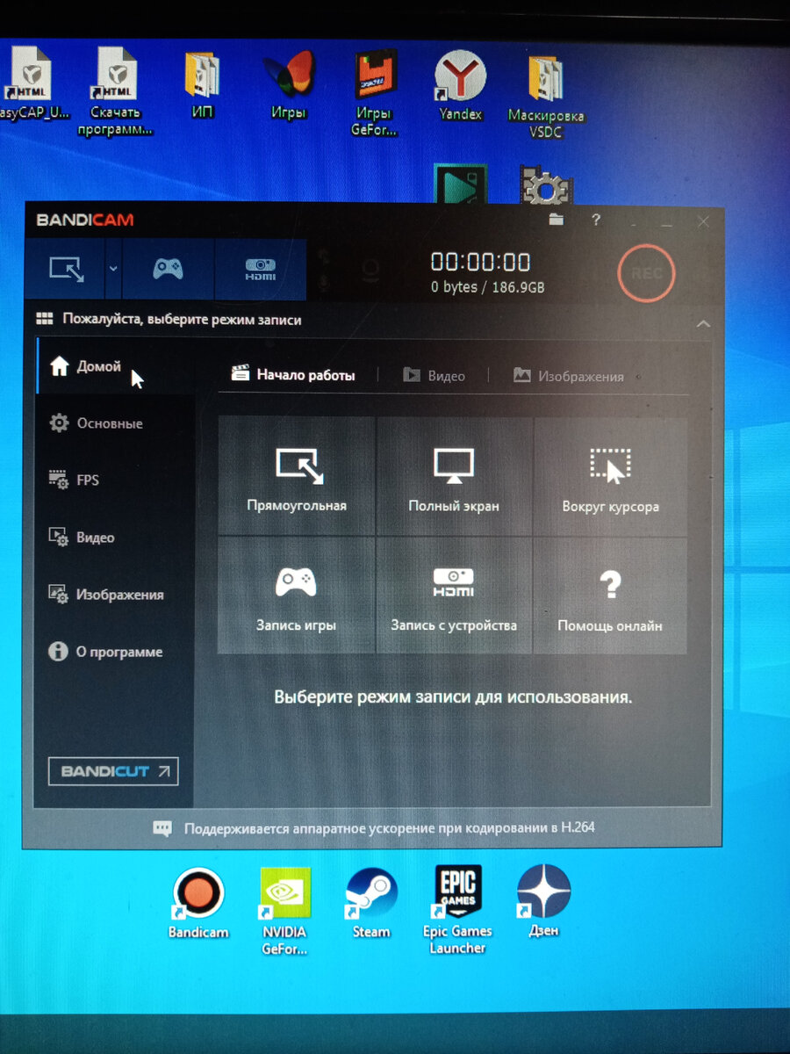Viewport: 790px width, 1054px height.
Task: Click the speech bubble icon in status bar
Action: pos(162,828)
